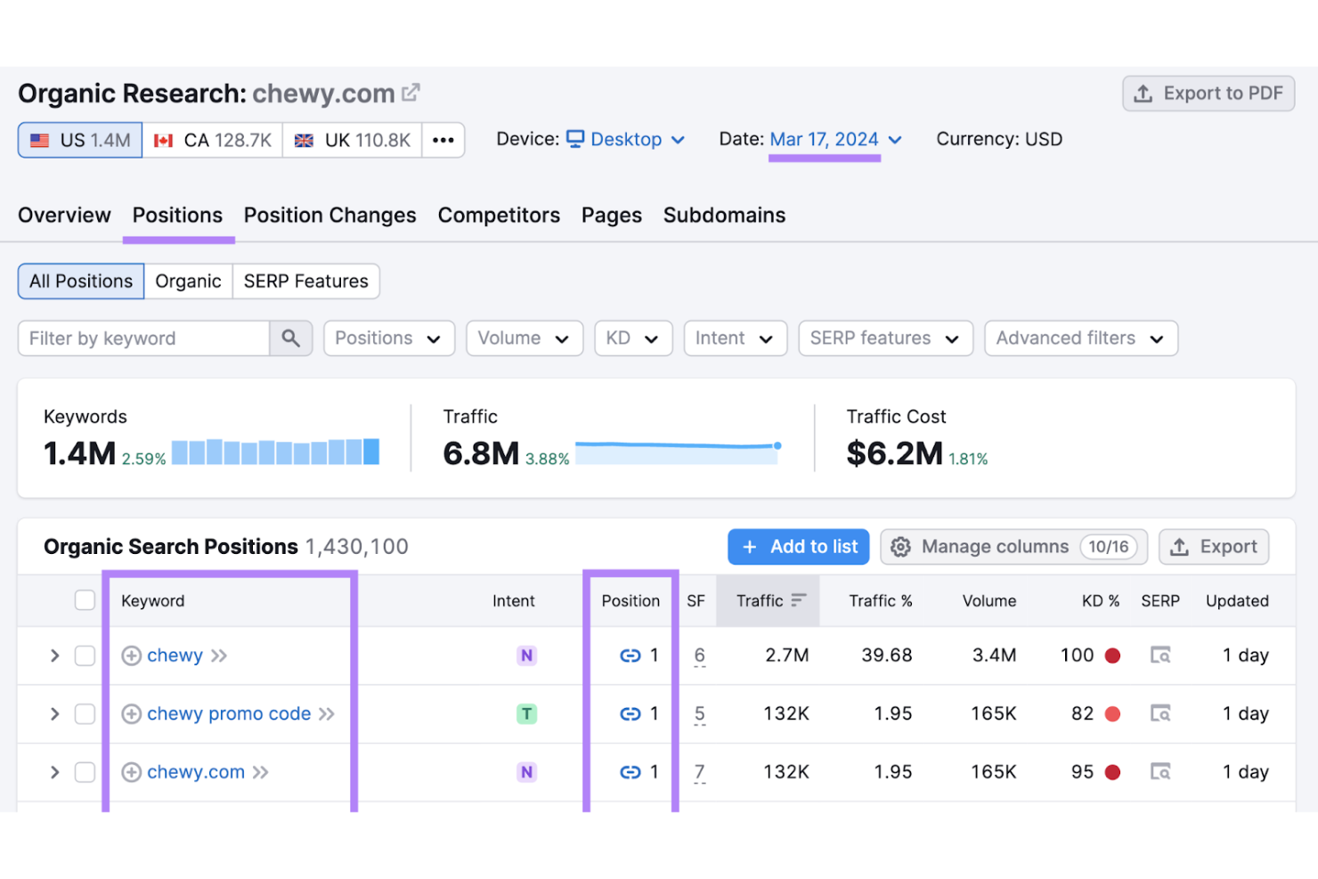Image resolution: width=1318 pixels, height=879 pixels.
Task: Open the Advanced filters dropdown
Action: pos(1081,338)
